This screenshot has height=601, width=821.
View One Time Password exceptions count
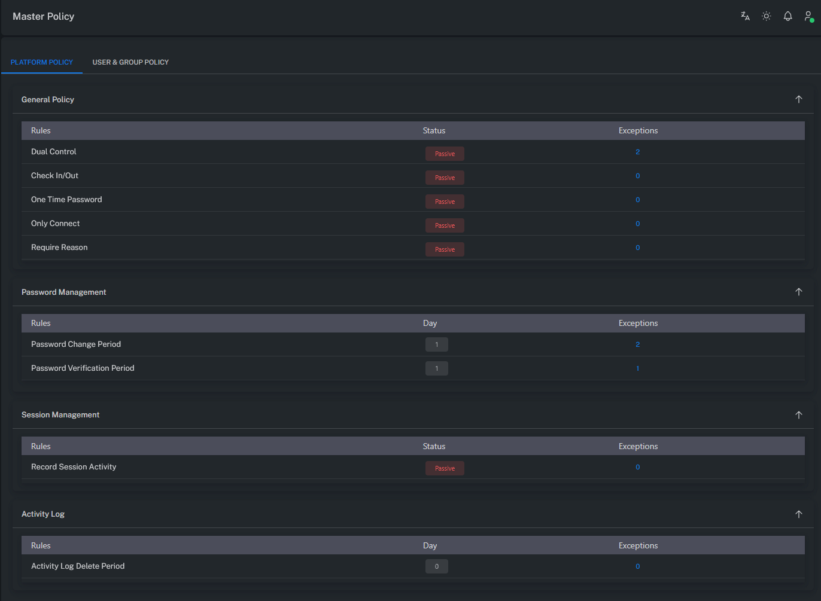(637, 200)
